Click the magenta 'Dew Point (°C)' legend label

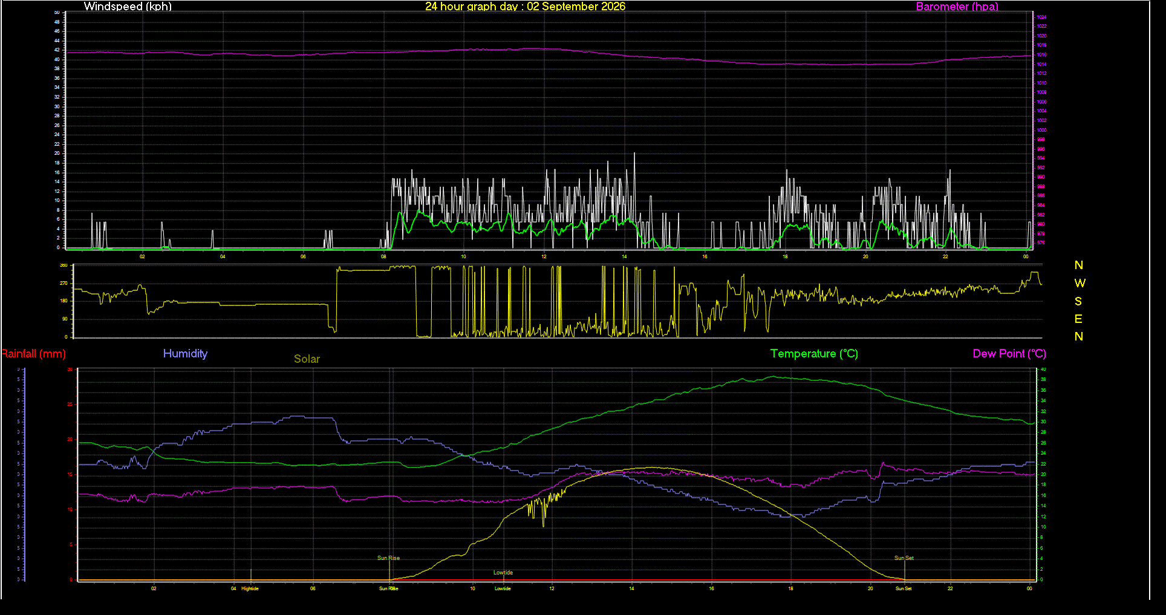coord(1009,354)
